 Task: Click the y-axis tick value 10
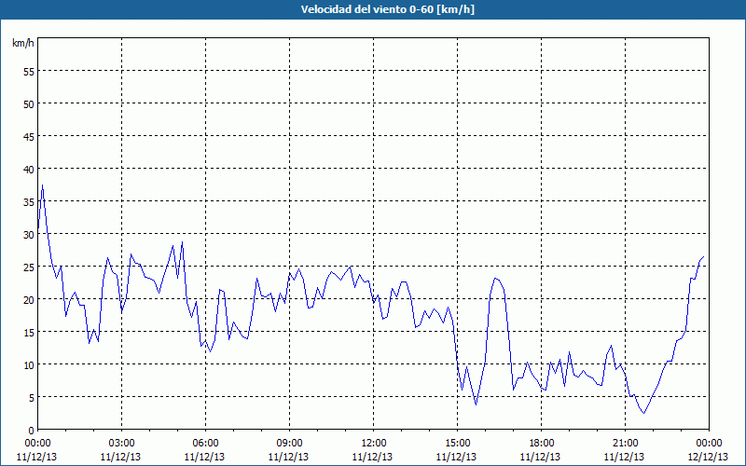point(29,364)
